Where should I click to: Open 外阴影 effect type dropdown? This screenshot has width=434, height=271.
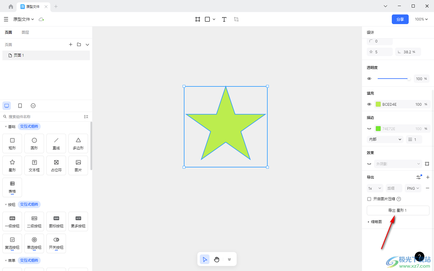pos(398,164)
